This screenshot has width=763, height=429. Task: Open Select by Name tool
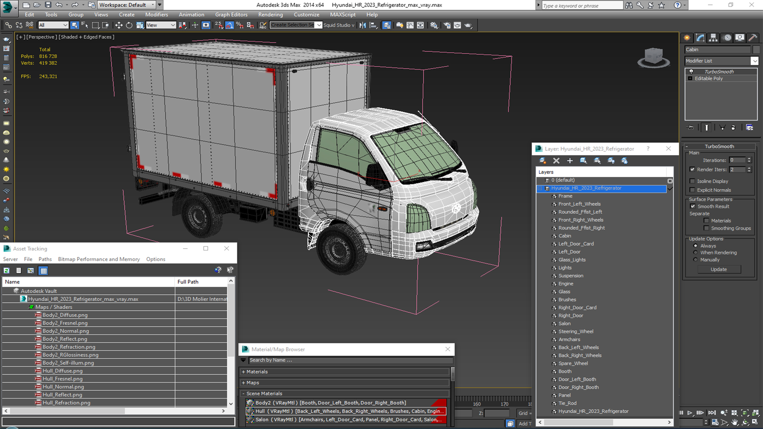(85, 25)
